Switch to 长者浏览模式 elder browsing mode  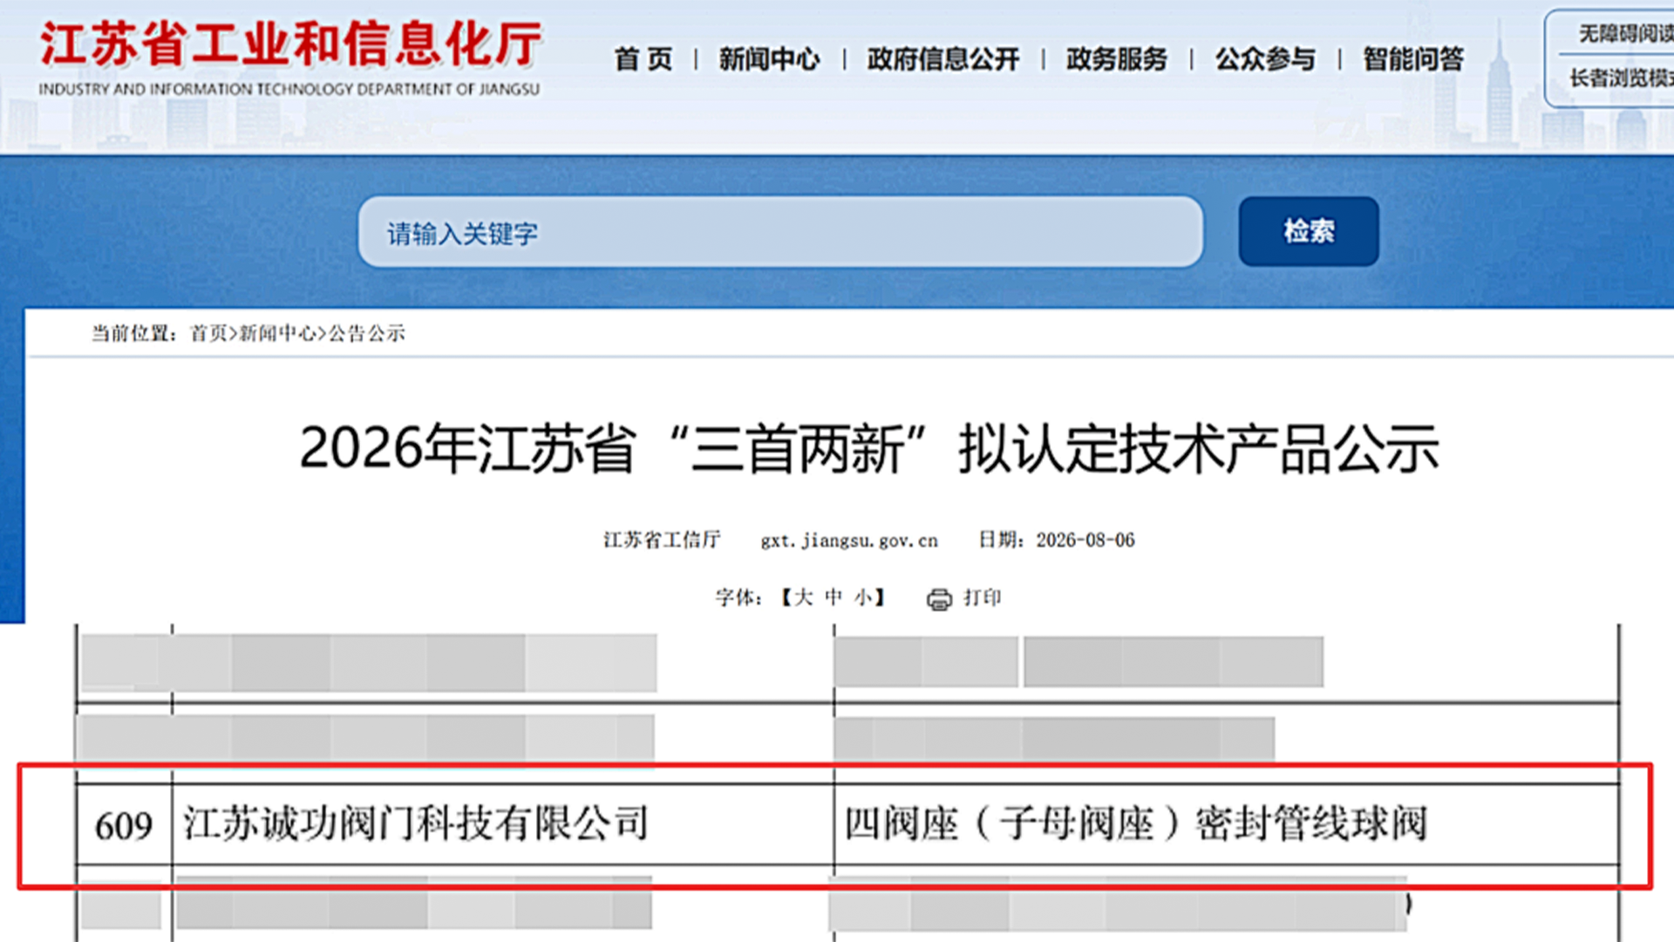coord(1621,78)
